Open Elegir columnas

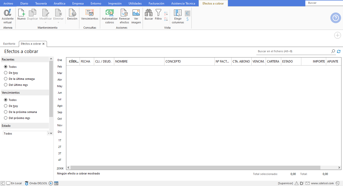point(178,16)
